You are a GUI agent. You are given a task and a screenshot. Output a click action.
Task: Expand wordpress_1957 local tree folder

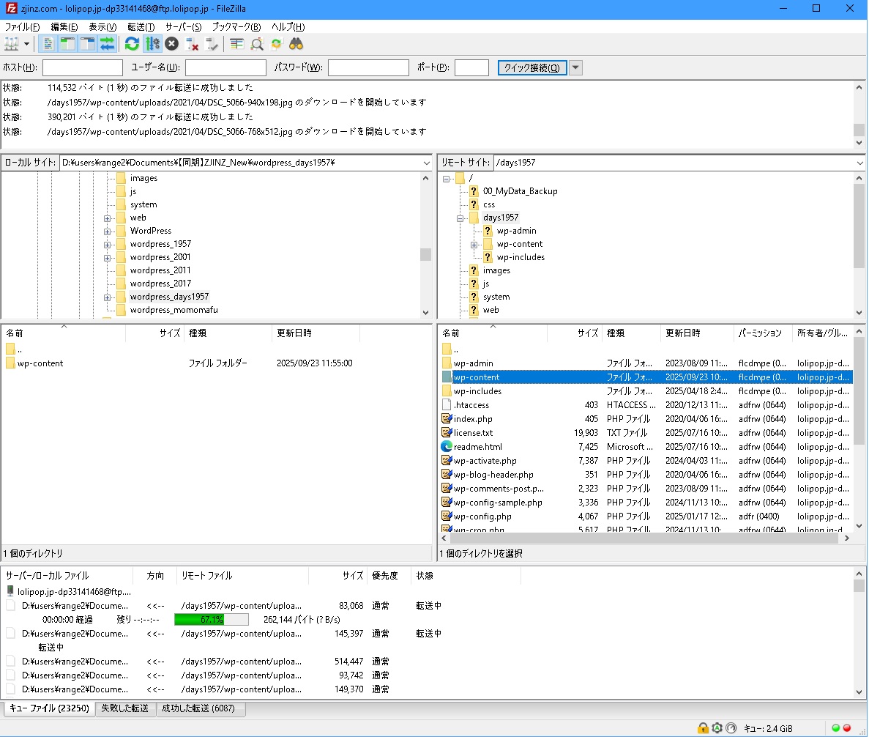108,245
